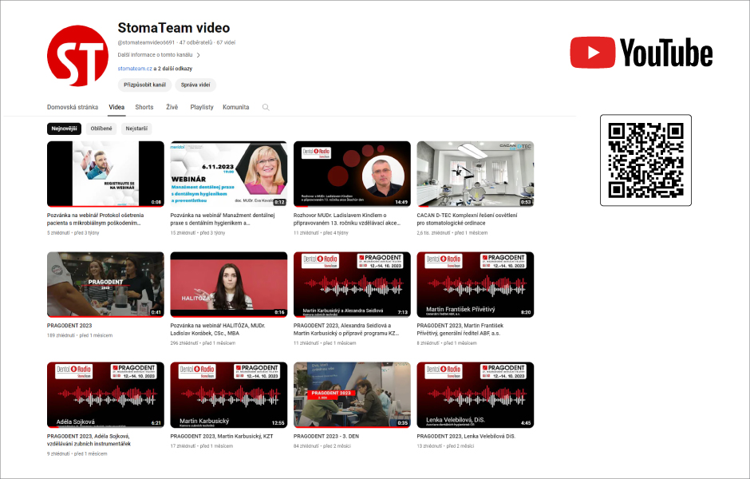Open the CACAN D-TEC dental office thumbnail
The height and width of the screenshot is (479, 750).
pyautogui.click(x=475, y=174)
